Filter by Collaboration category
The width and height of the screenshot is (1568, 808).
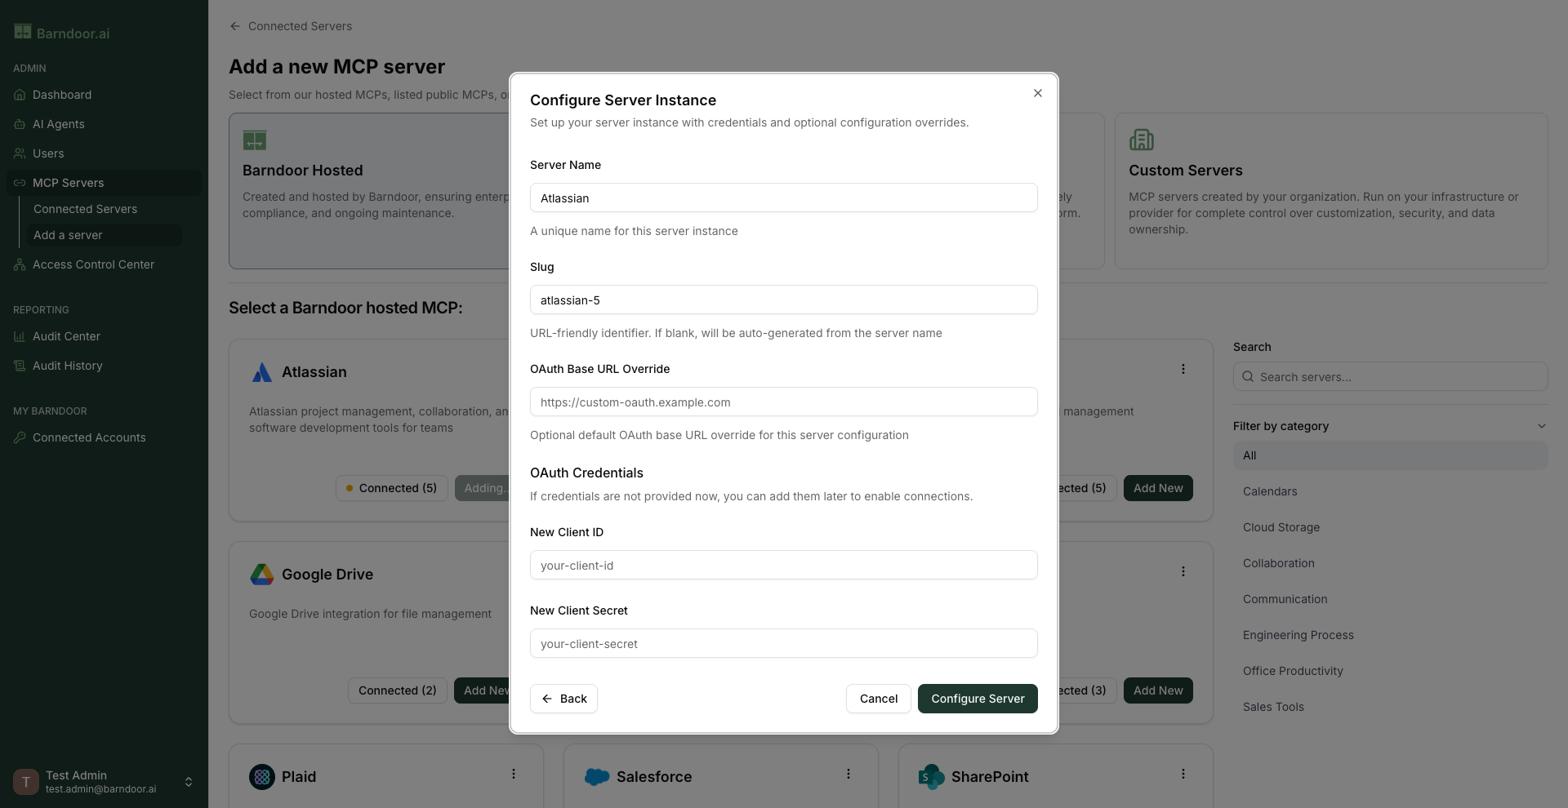tap(1390, 563)
